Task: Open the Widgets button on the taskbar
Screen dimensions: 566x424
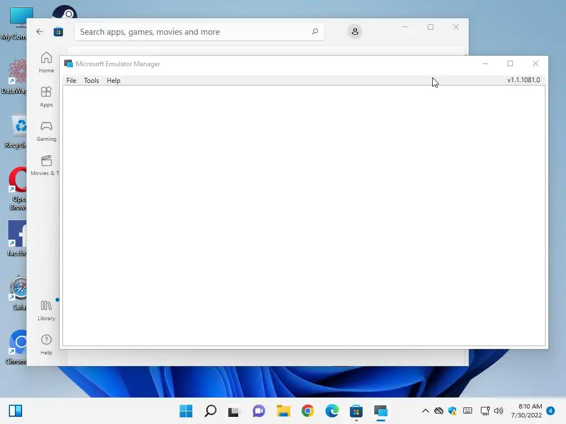Action: 15,411
